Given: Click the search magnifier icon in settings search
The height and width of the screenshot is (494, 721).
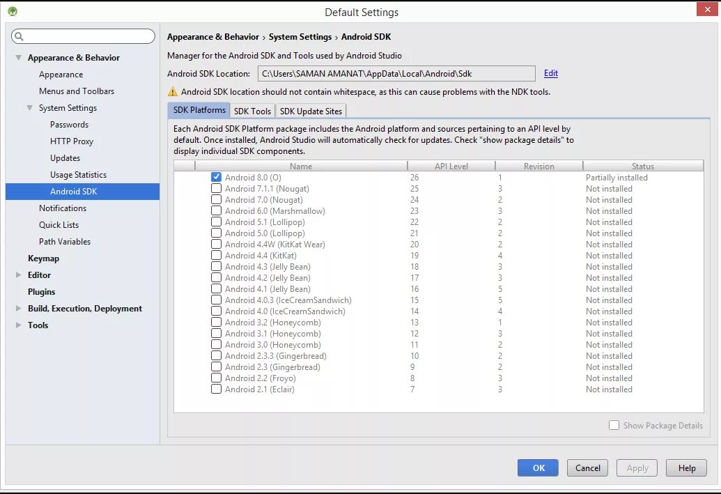Looking at the screenshot, I should (19, 36).
